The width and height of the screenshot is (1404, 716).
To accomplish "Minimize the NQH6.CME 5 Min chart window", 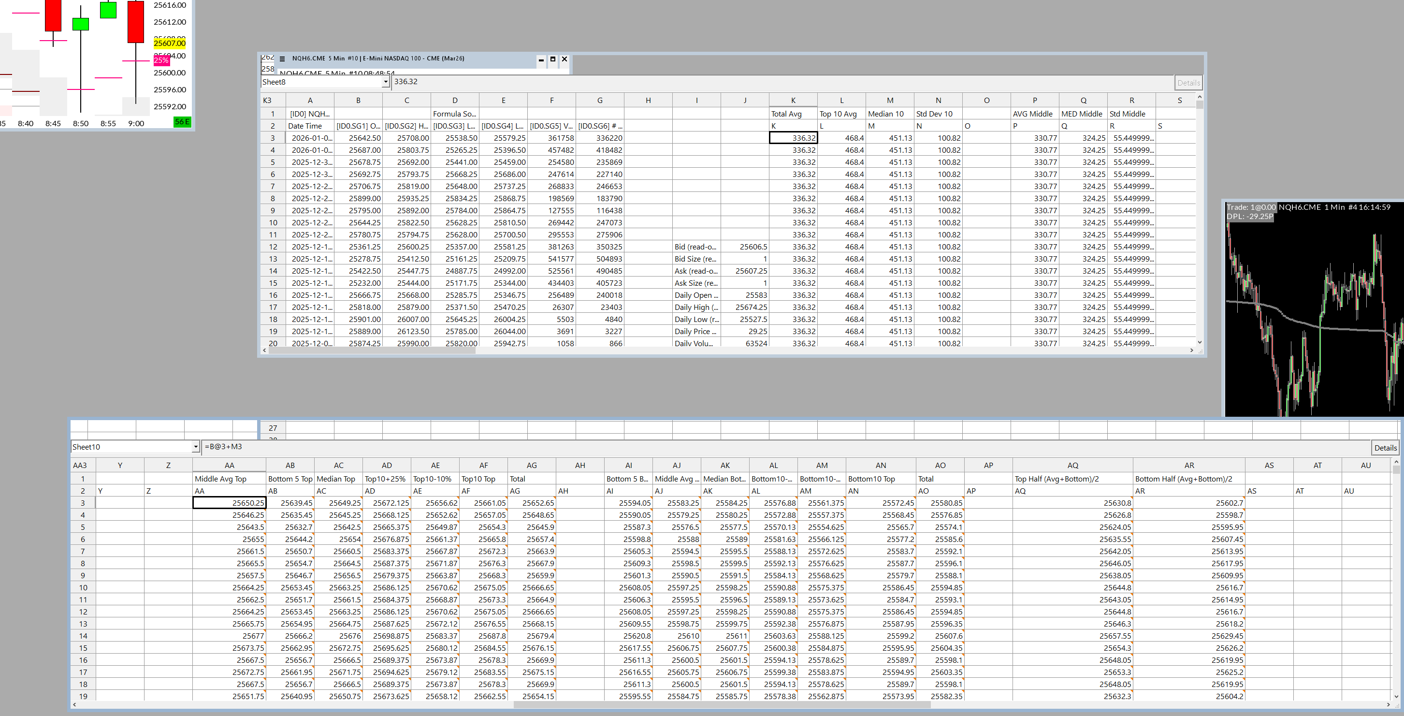I will coord(541,59).
